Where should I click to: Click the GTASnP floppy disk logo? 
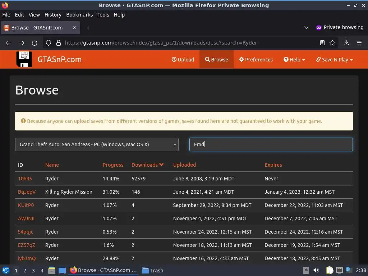(24, 59)
